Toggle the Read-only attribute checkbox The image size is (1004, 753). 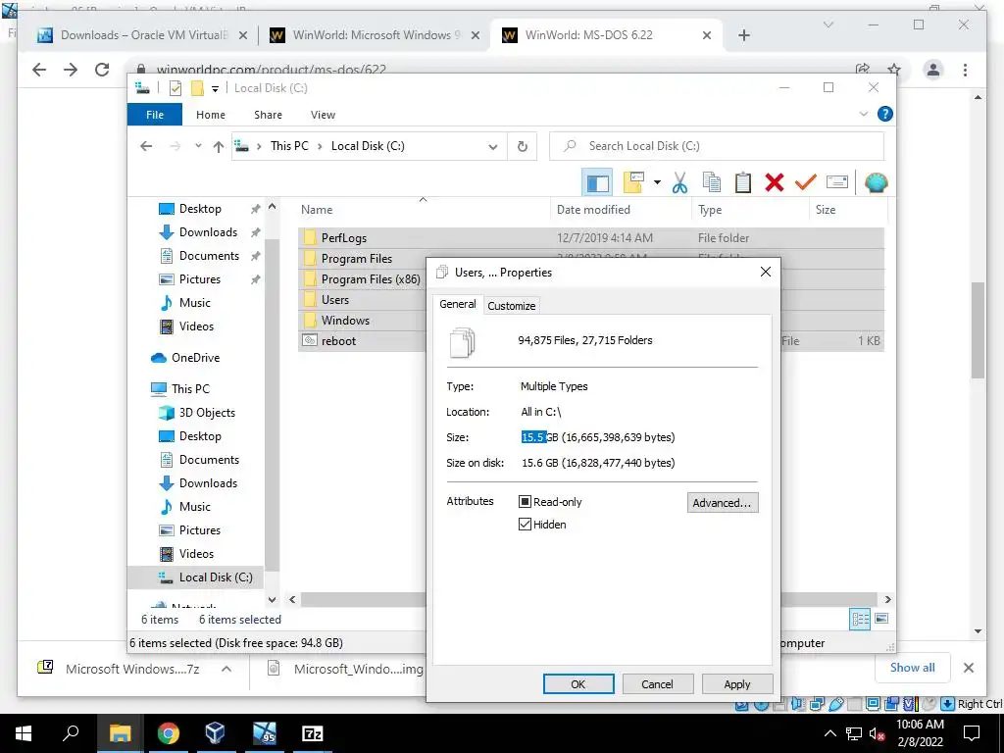click(x=526, y=501)
